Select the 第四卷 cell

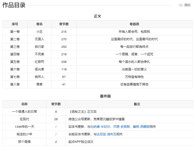(x=15, y=54)
